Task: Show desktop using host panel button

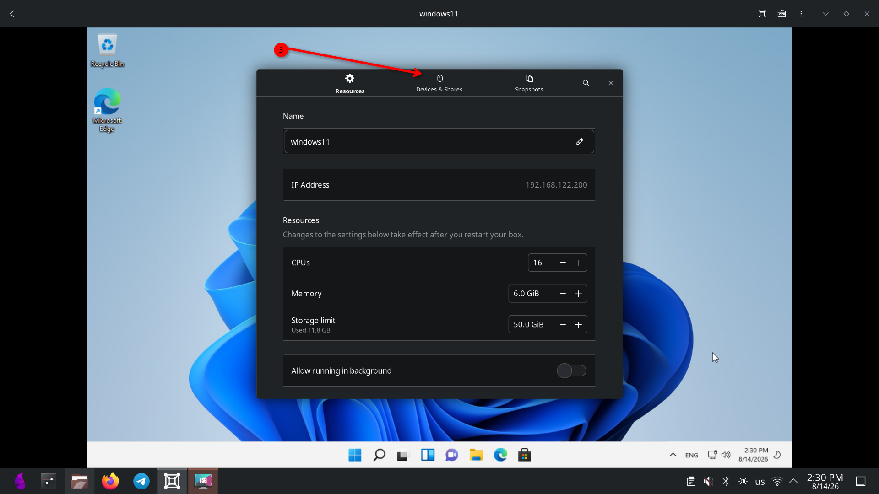Action: pyautogui.click(x=861, y=481)
